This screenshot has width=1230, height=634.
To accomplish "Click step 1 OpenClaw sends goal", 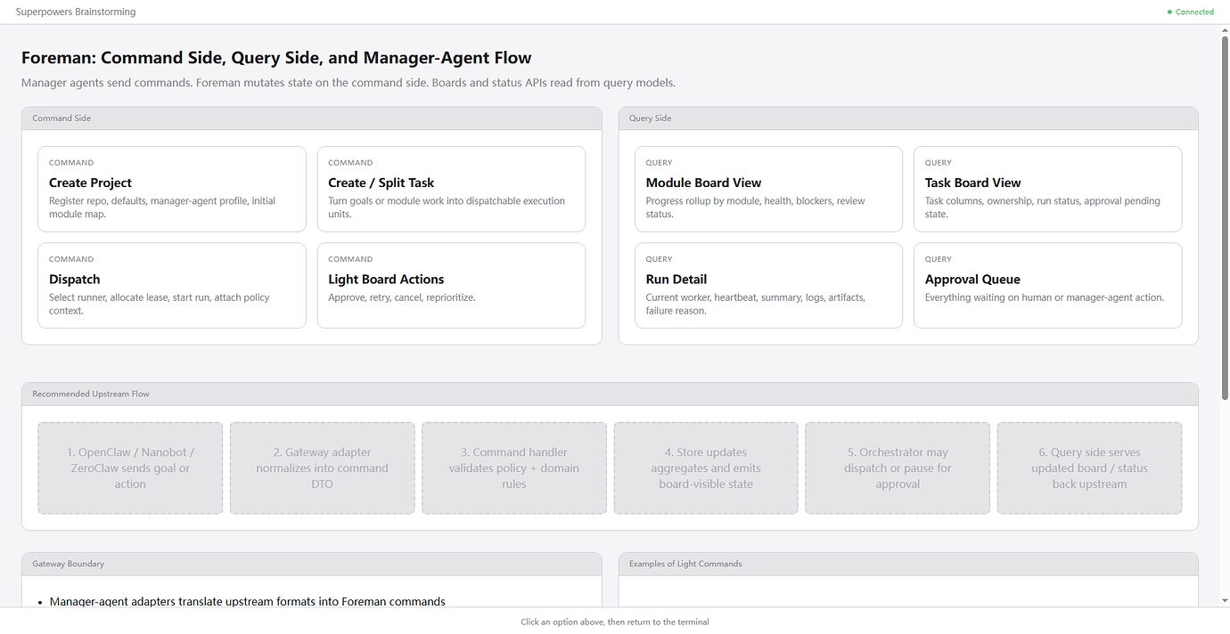I will pyautogui.click(x=130, y=468).
